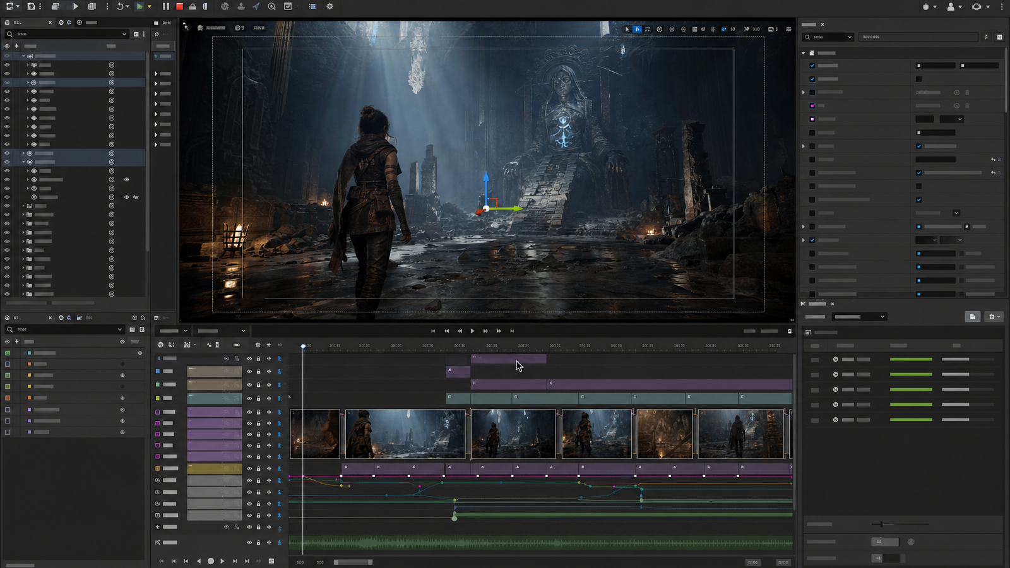Open the dropdown in the lower-right panel header
This screenshot has width=1010, height=568.
[859, 317]
